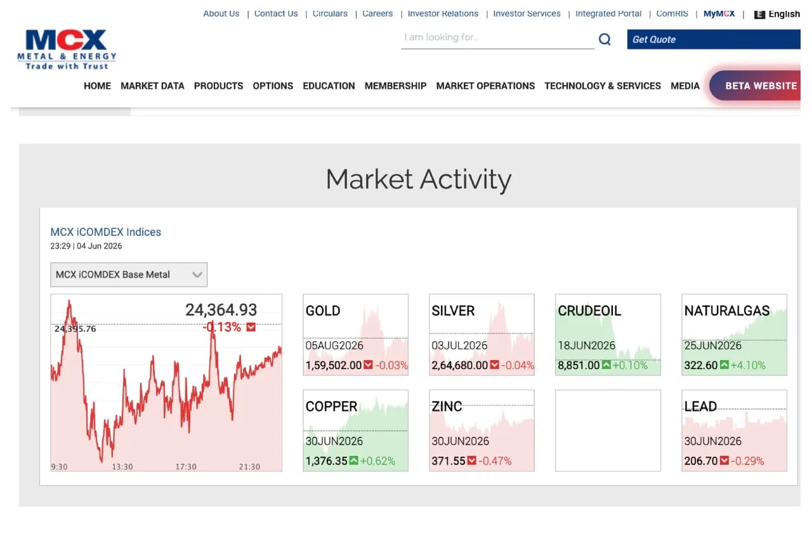
Task: Open the Integrated Portal link
Action: [608, 13]
